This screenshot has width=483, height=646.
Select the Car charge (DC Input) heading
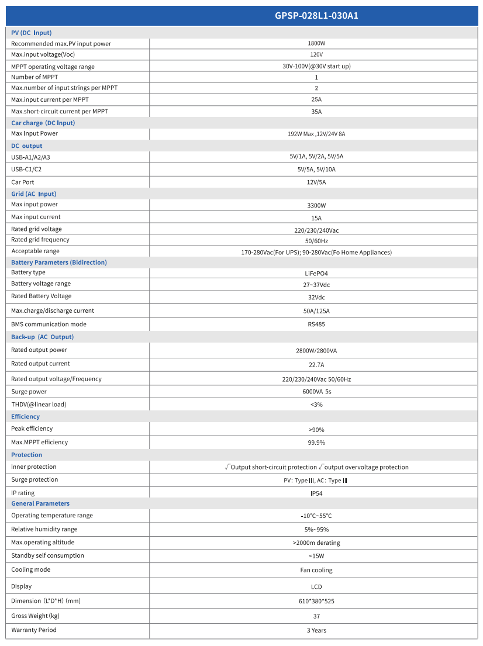[43, 123]
